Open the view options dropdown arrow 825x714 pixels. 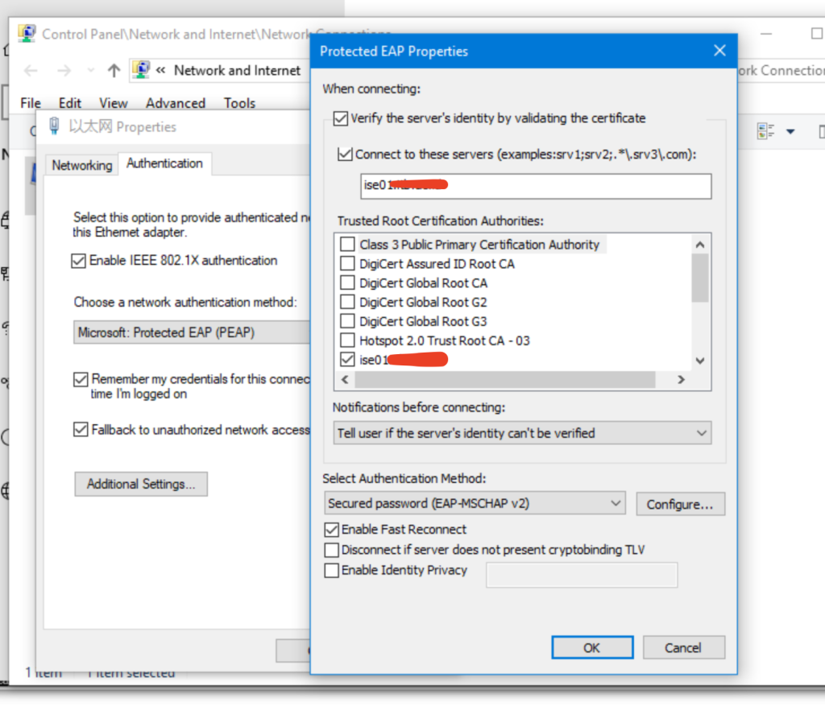coord(790,131)
